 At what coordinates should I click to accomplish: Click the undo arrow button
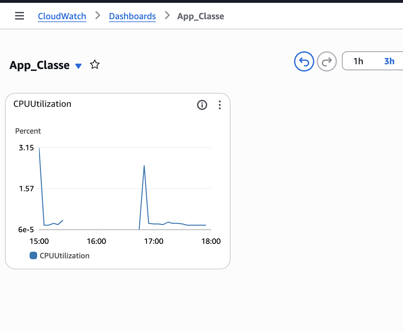tap(304, 61)
